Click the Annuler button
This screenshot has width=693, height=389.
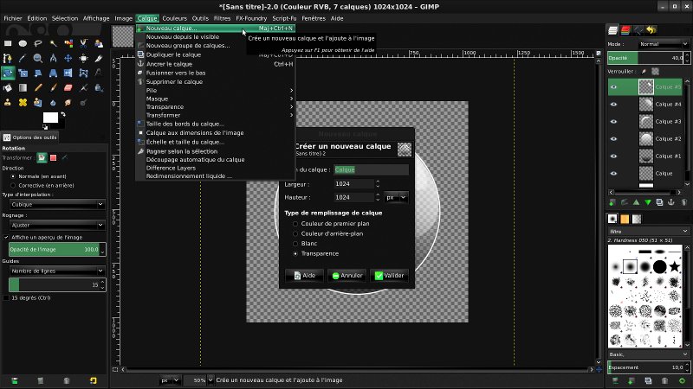pos(347,275)
